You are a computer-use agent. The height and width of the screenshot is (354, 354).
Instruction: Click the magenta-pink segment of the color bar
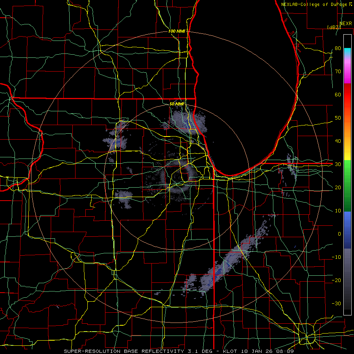pyautogui.click(x=347, y=70)
